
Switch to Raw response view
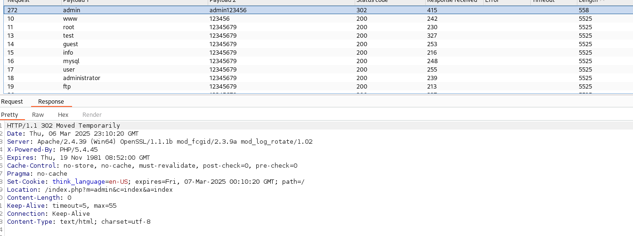click(38, 115)
